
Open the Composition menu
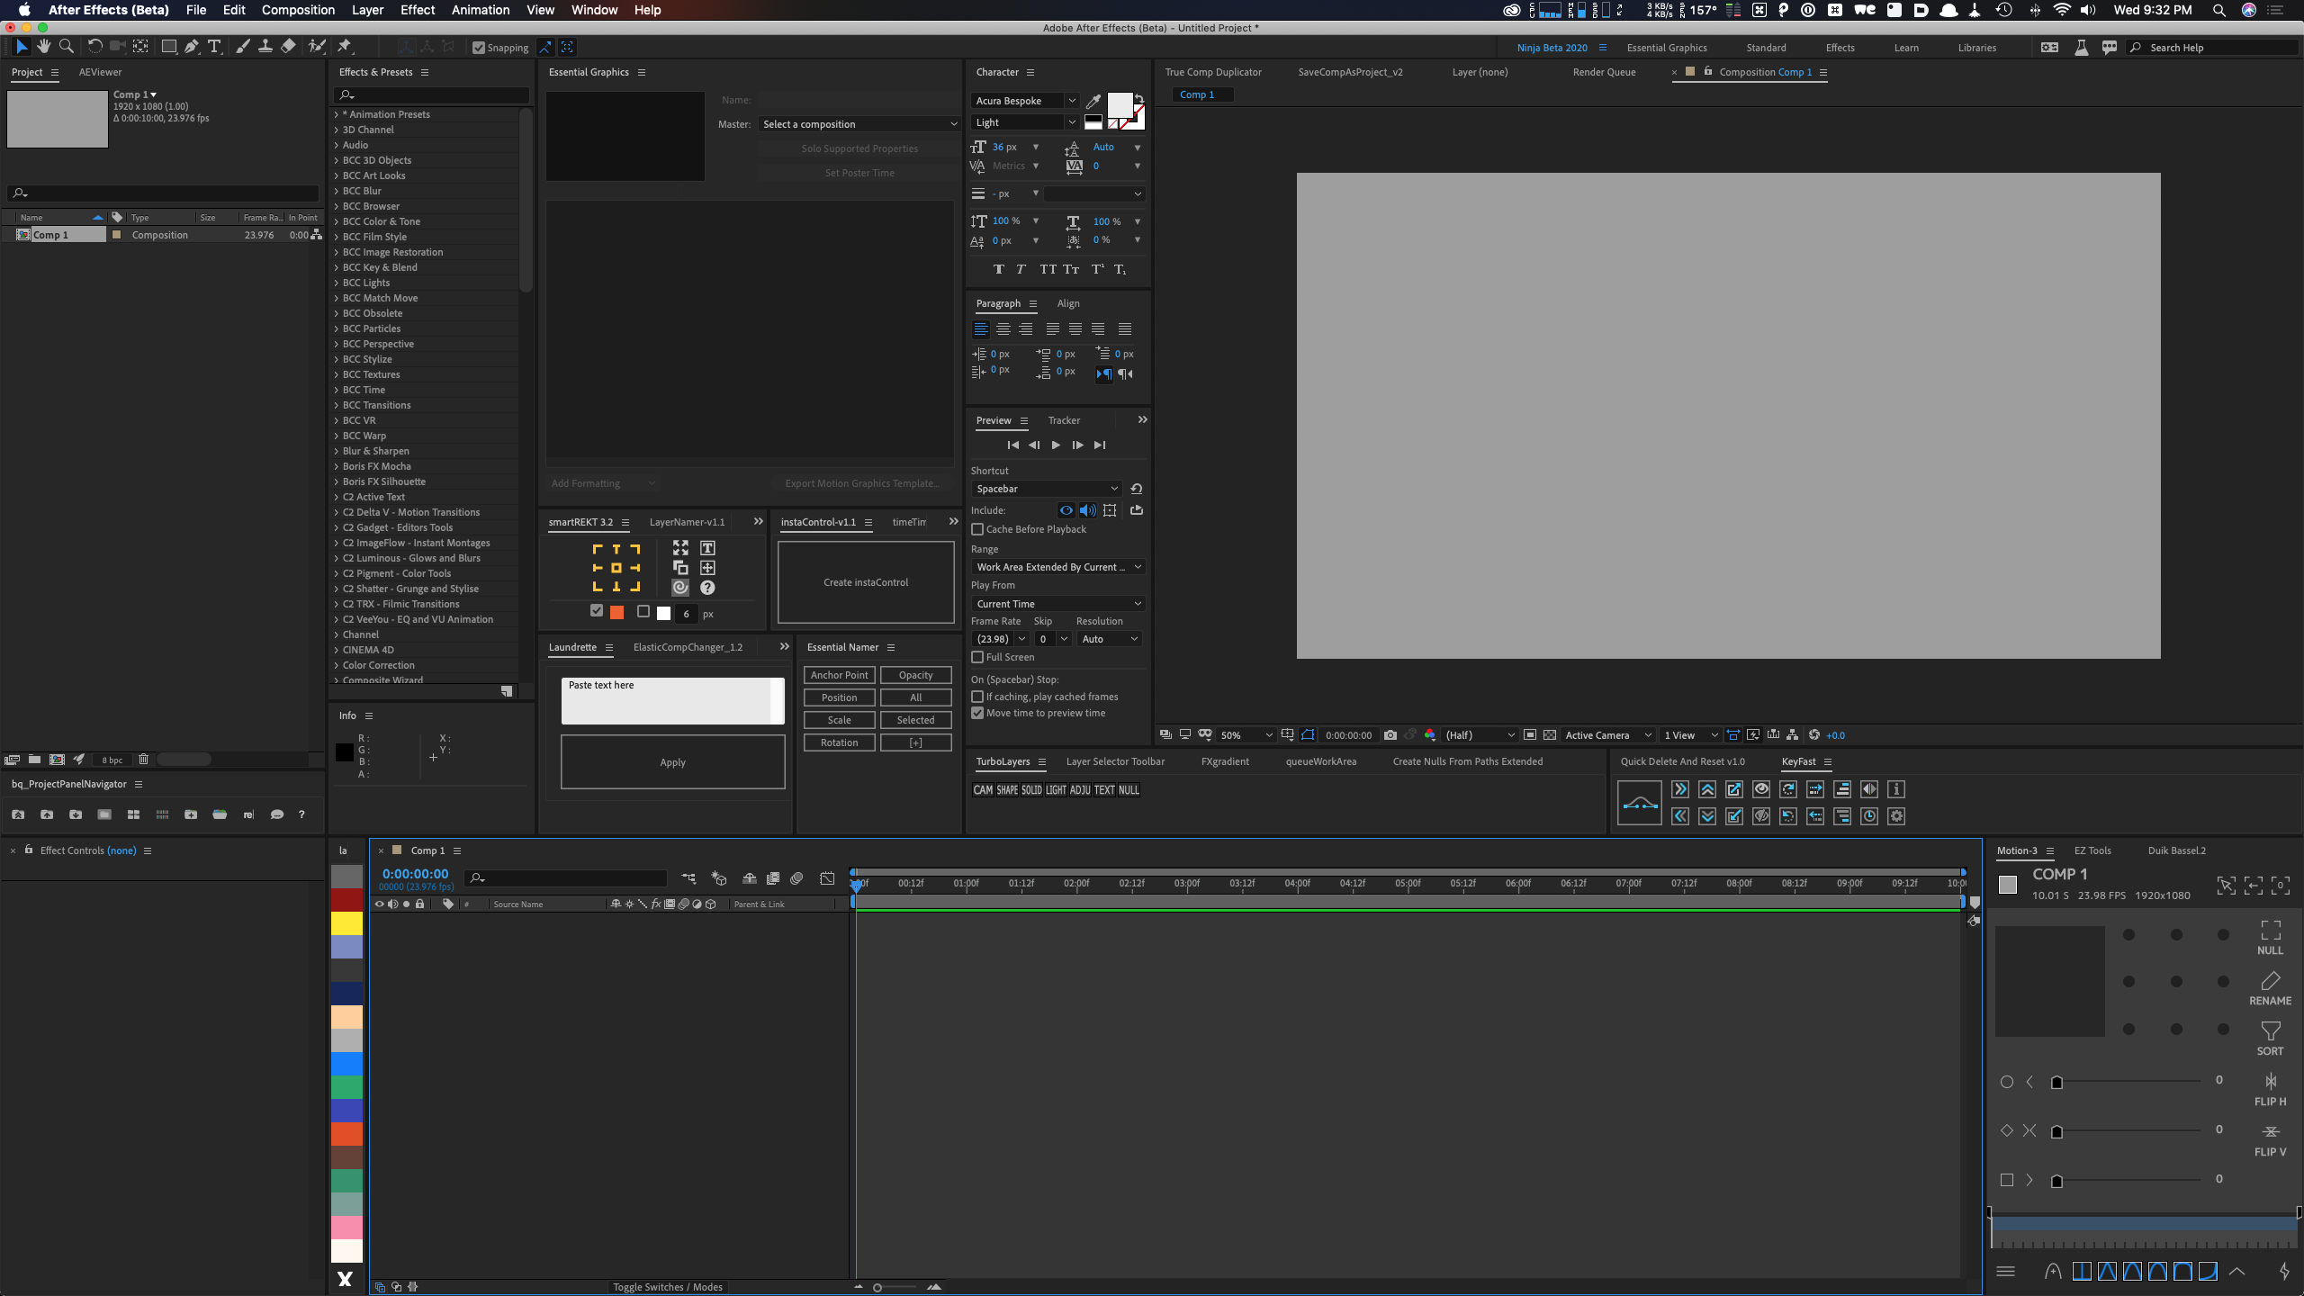pyautogui.click(x=297, y=10)
